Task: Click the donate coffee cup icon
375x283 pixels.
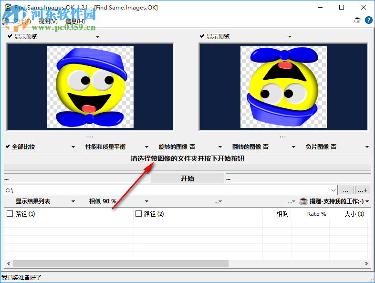Action: coord(303,201)
